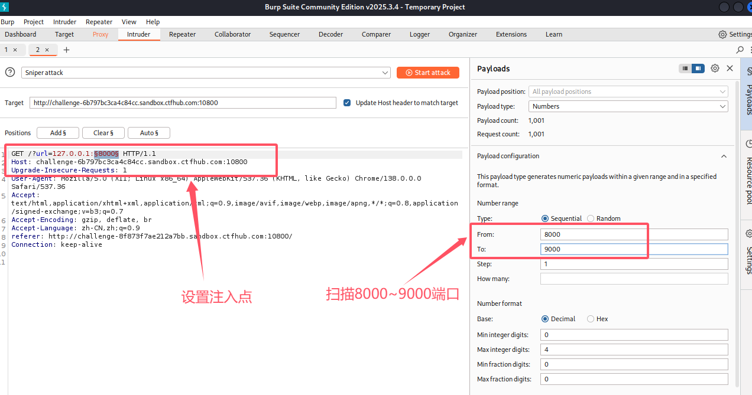Open the attack type help icon
The width and height of the screenshot is (752, 395).
point(9,72)
